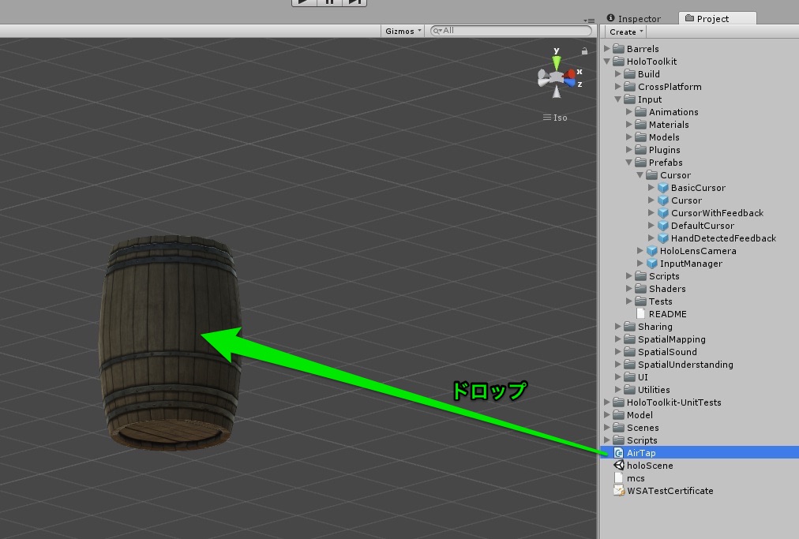
Task: Click the Model folder icon
Action: pos(619,414)
